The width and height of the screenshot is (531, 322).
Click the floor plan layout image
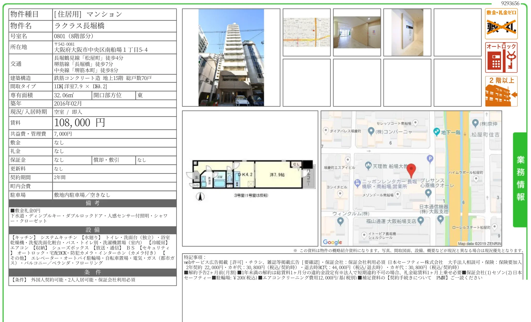[251, 175]
